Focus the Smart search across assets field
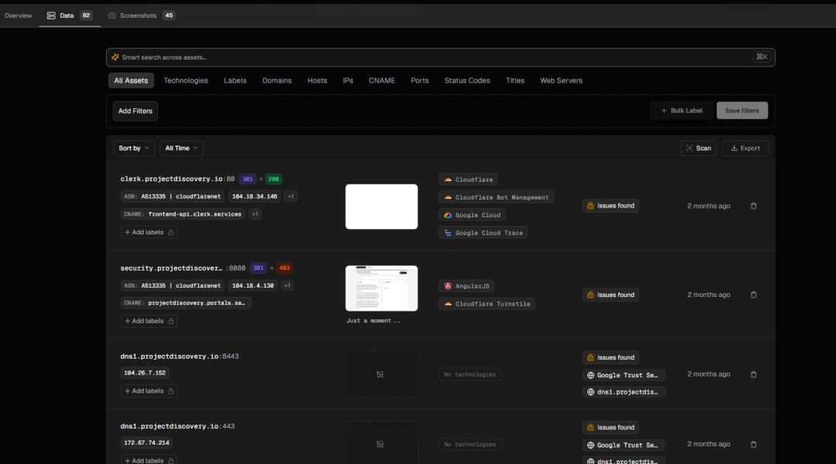 click(x=440, y=57)
